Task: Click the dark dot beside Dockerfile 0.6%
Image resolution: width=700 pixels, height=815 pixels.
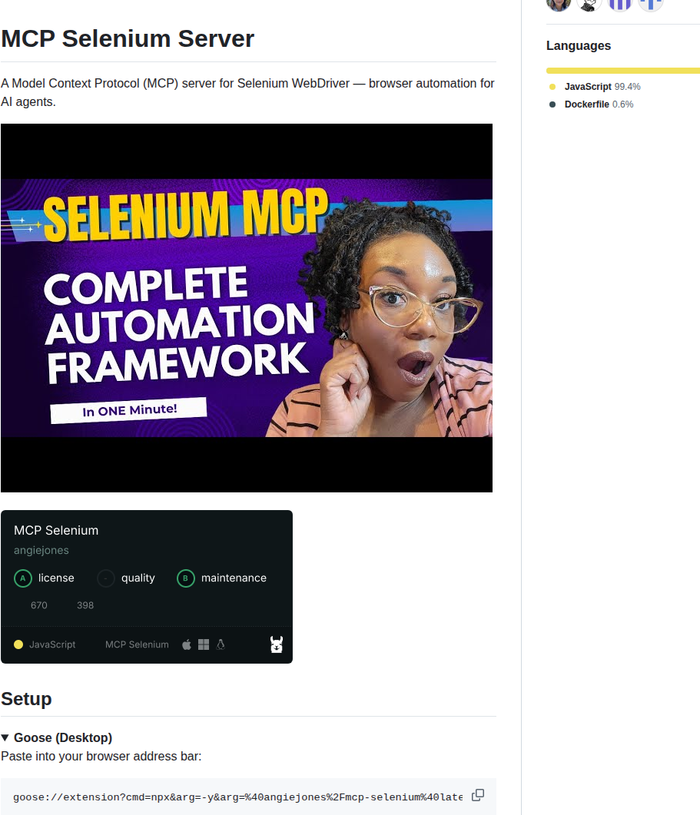Action: tap(552, 104)
